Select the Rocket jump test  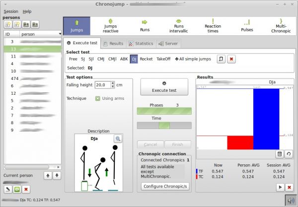tap(146, 59)
